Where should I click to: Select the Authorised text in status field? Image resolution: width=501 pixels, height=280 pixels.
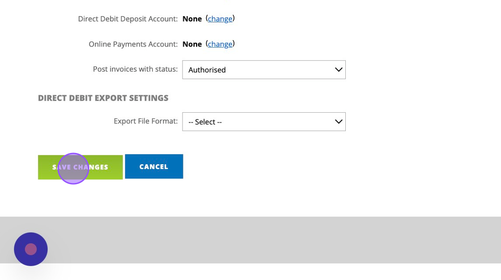pos(207,70)
